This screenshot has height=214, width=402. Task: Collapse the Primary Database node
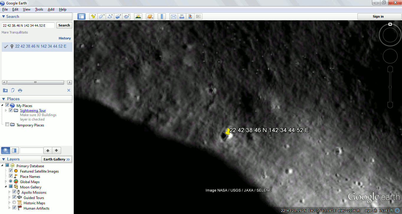tap(3, 165)
